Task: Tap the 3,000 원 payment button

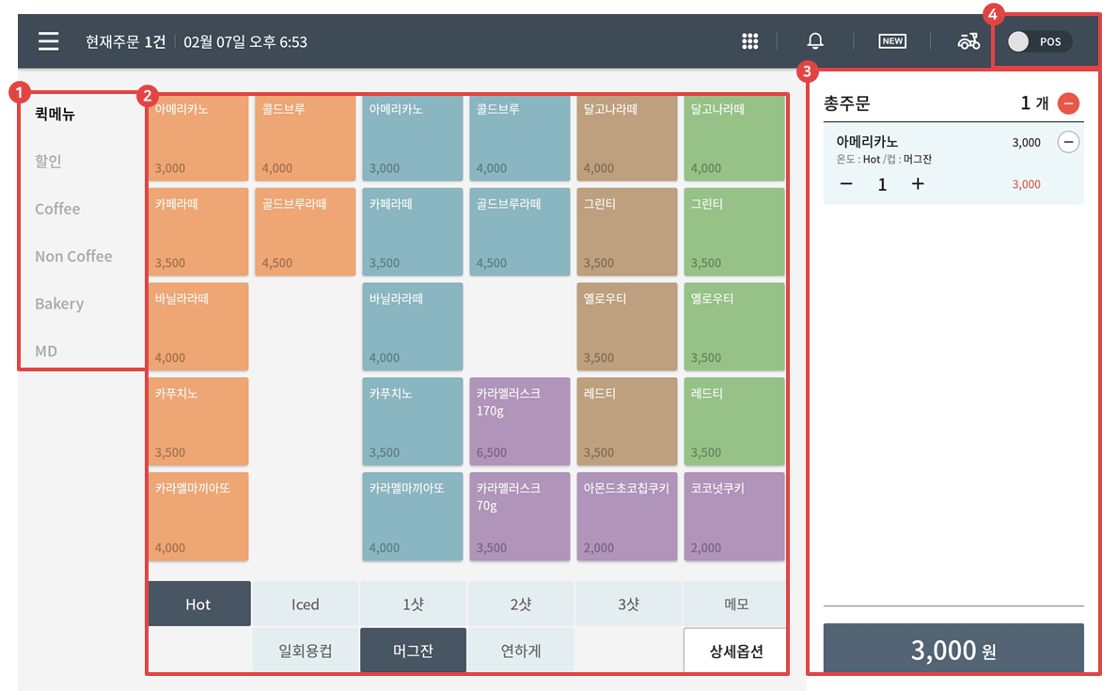Action: [x=953, y=648]
